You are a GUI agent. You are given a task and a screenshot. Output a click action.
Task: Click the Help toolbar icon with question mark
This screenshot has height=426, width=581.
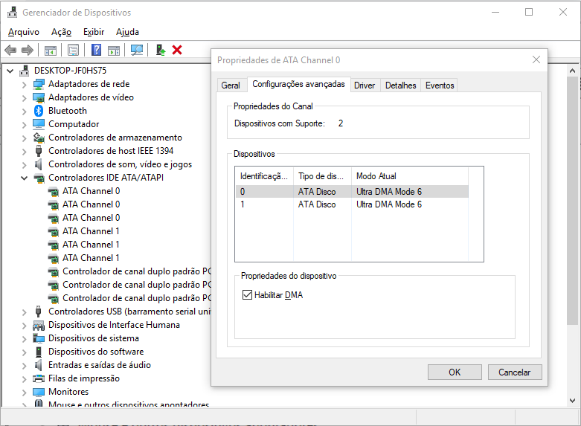[96, 50]
